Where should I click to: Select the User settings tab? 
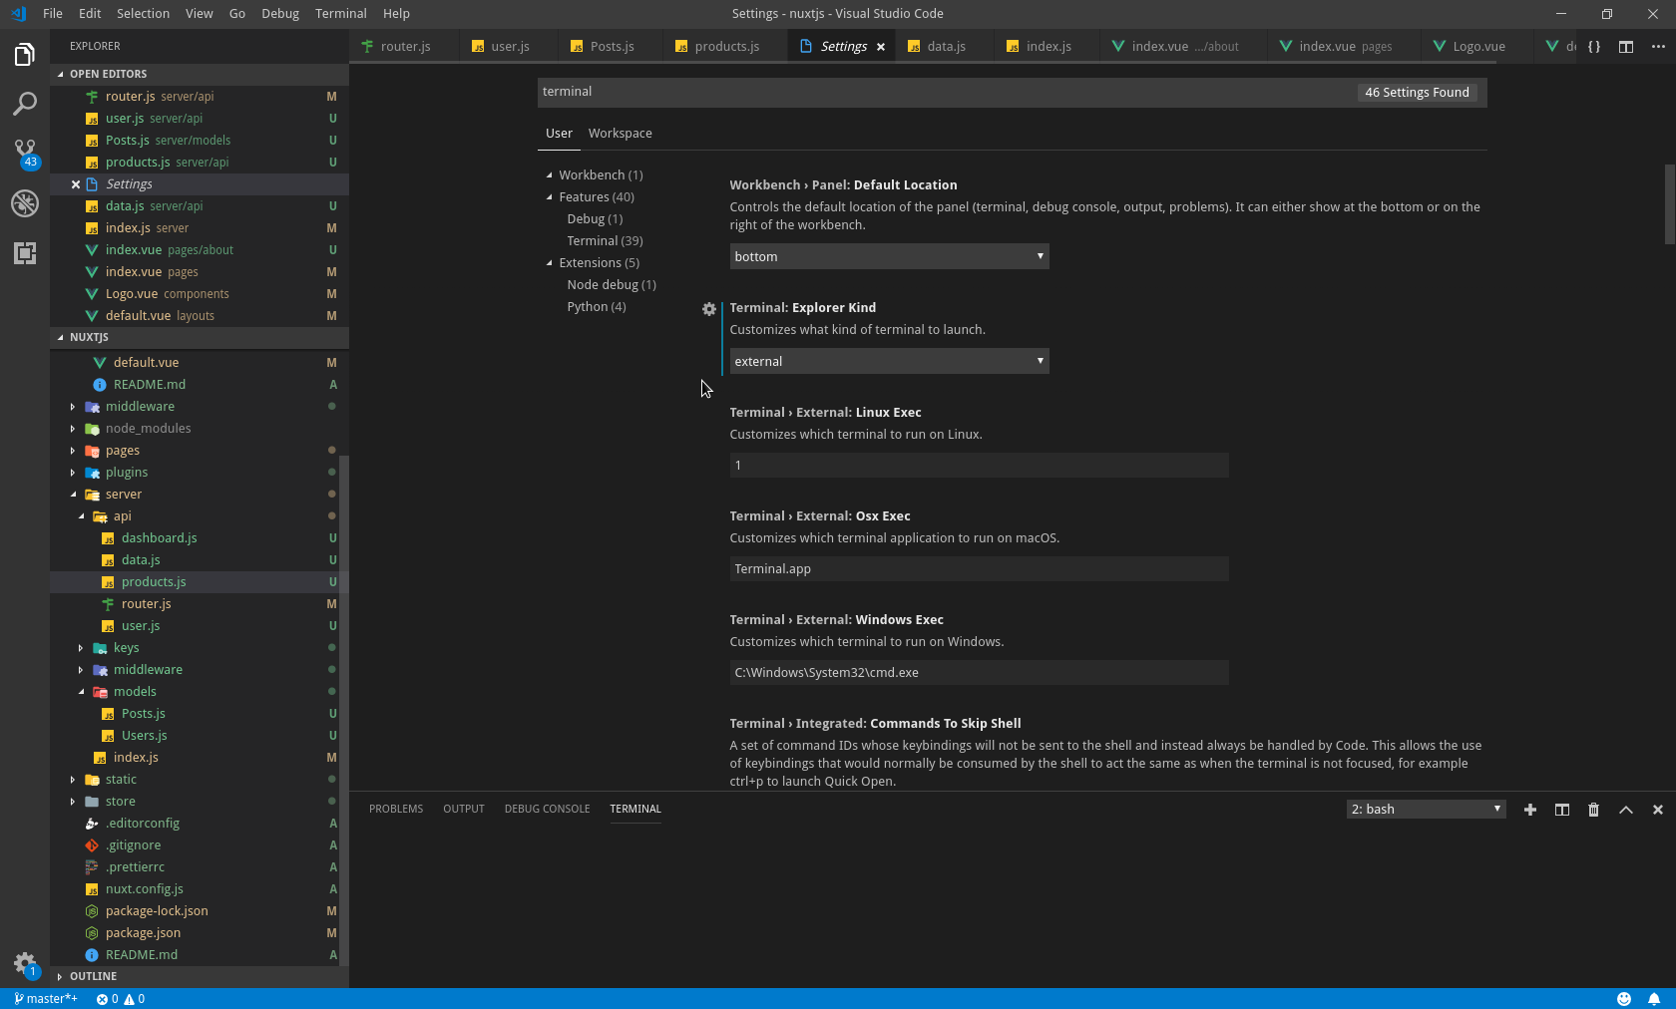[x=559, y=134]
